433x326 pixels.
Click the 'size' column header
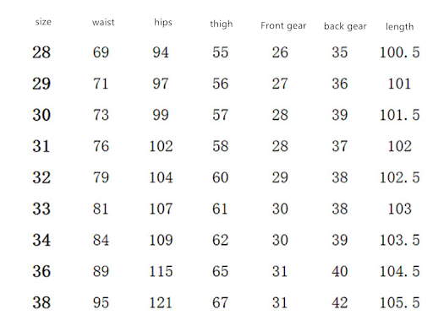pos(43,22)
